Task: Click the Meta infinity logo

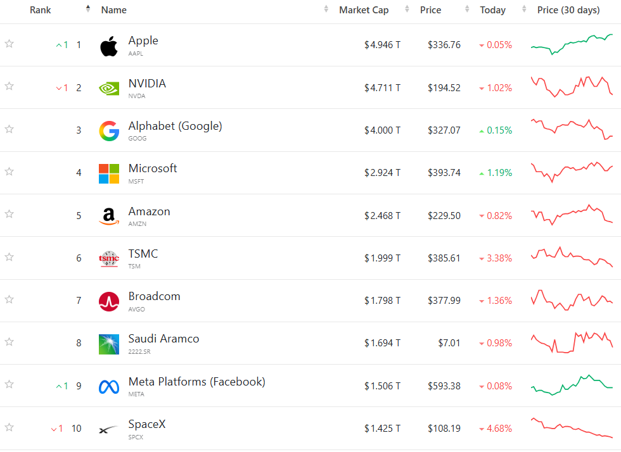Action: (109, 387)
